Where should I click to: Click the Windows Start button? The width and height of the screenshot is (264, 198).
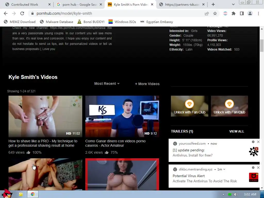[7, 194]
